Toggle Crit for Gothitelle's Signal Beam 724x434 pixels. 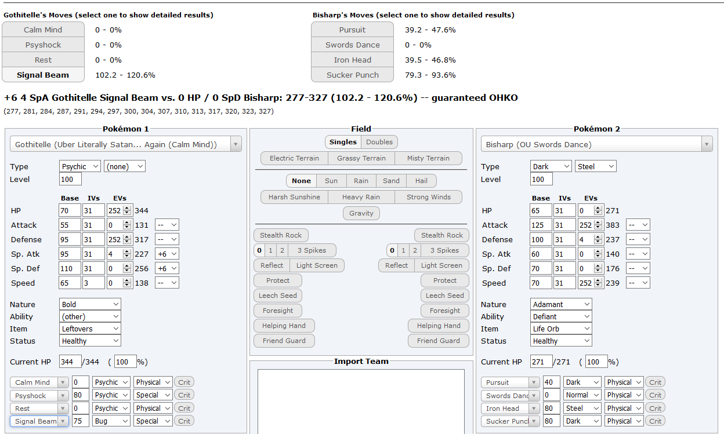point(184,421)
